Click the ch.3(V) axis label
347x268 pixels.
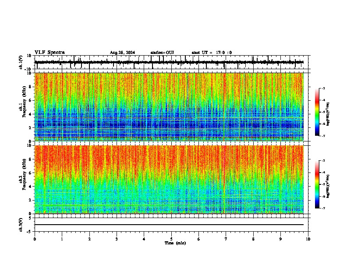(x=21, y=225)
